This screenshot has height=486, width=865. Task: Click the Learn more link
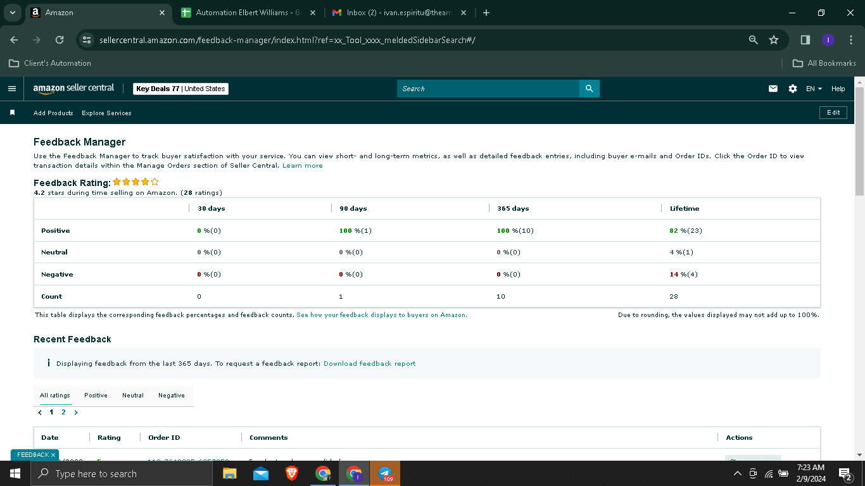click(x=303, y=166)
